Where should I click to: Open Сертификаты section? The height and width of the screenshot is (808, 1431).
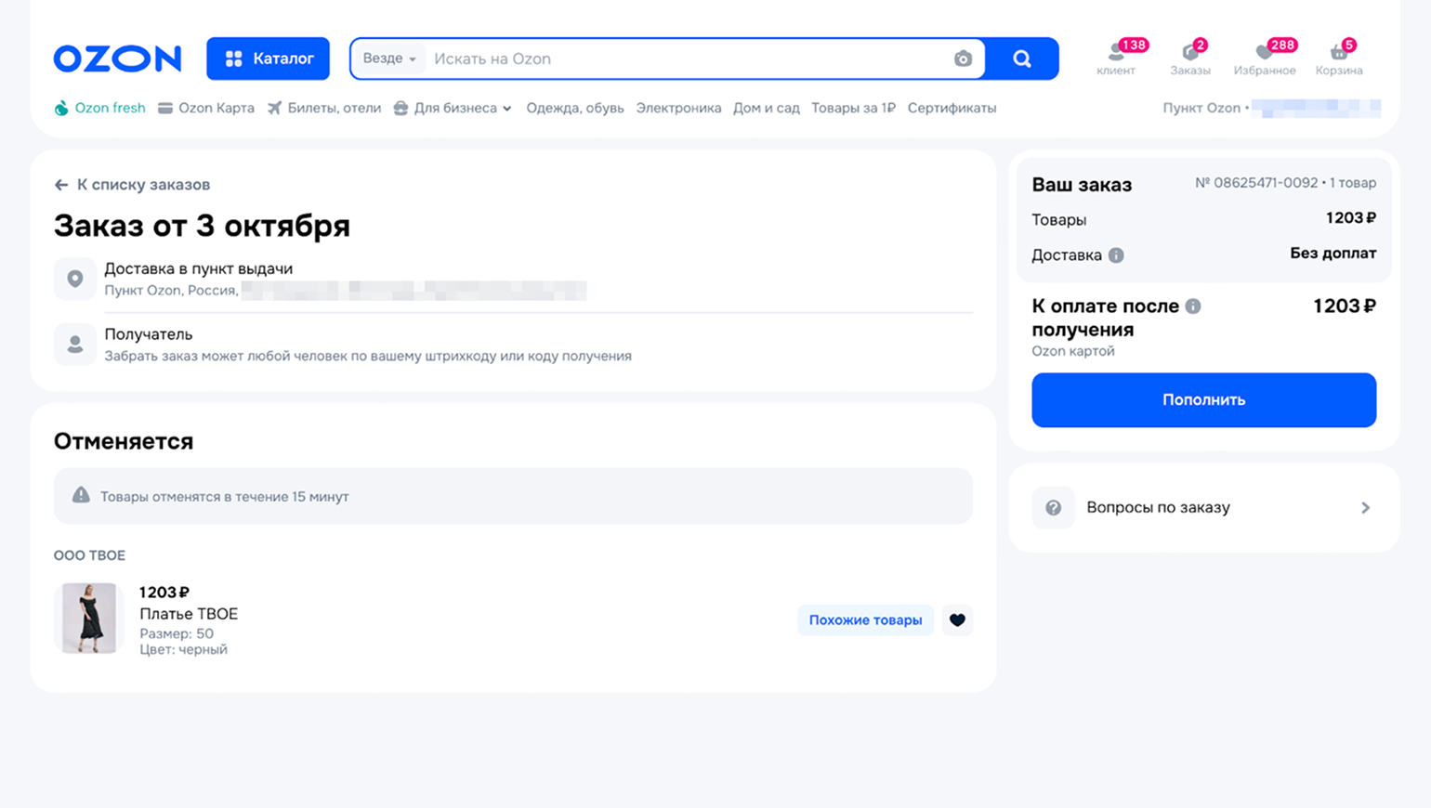coord(952,109)
